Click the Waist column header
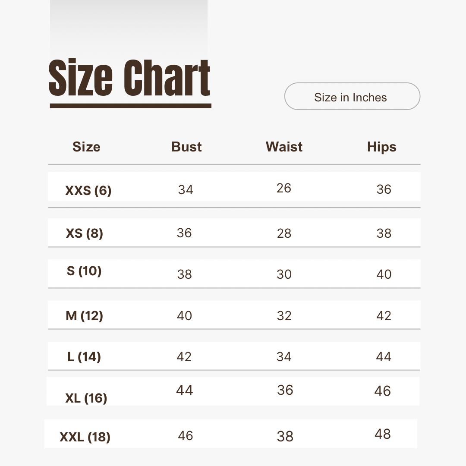This screenshot has width=466, height=466. click(284, 147)
